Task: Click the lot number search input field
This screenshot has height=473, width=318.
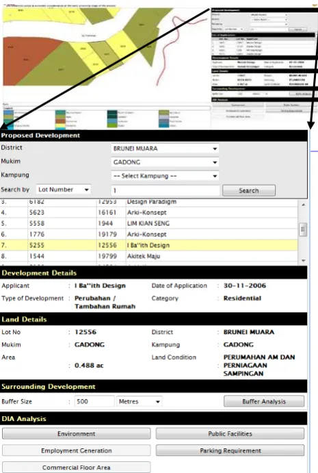Action: tap(165, 190)
